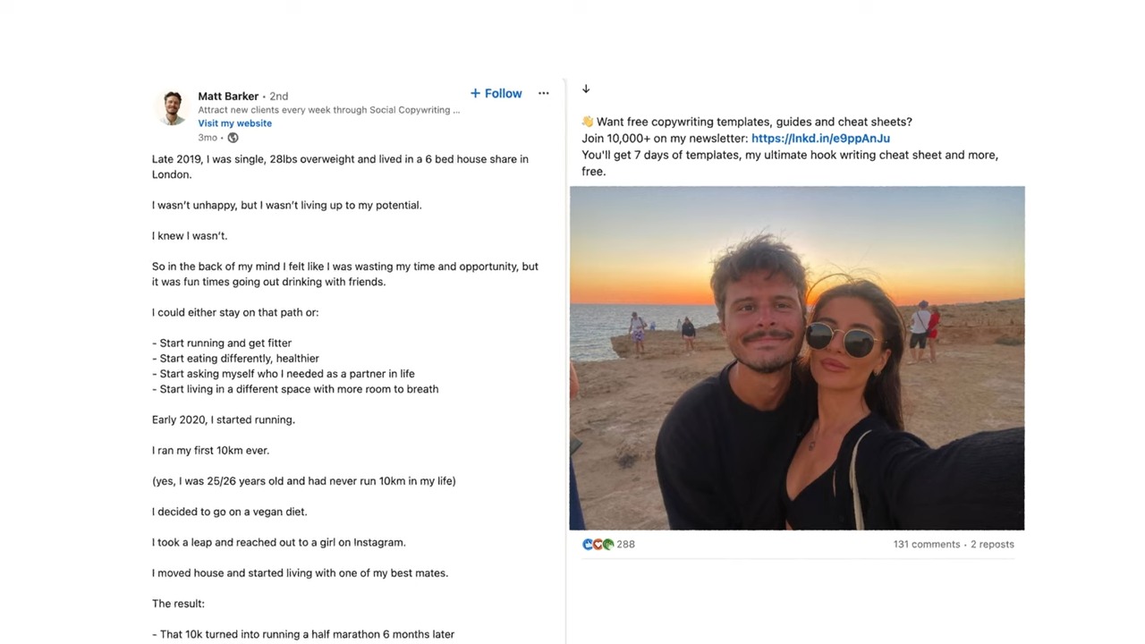Open the lnkd.in newsletter link
The width and height of the screenshot is (1145, 644).
[x=820, y=138]
